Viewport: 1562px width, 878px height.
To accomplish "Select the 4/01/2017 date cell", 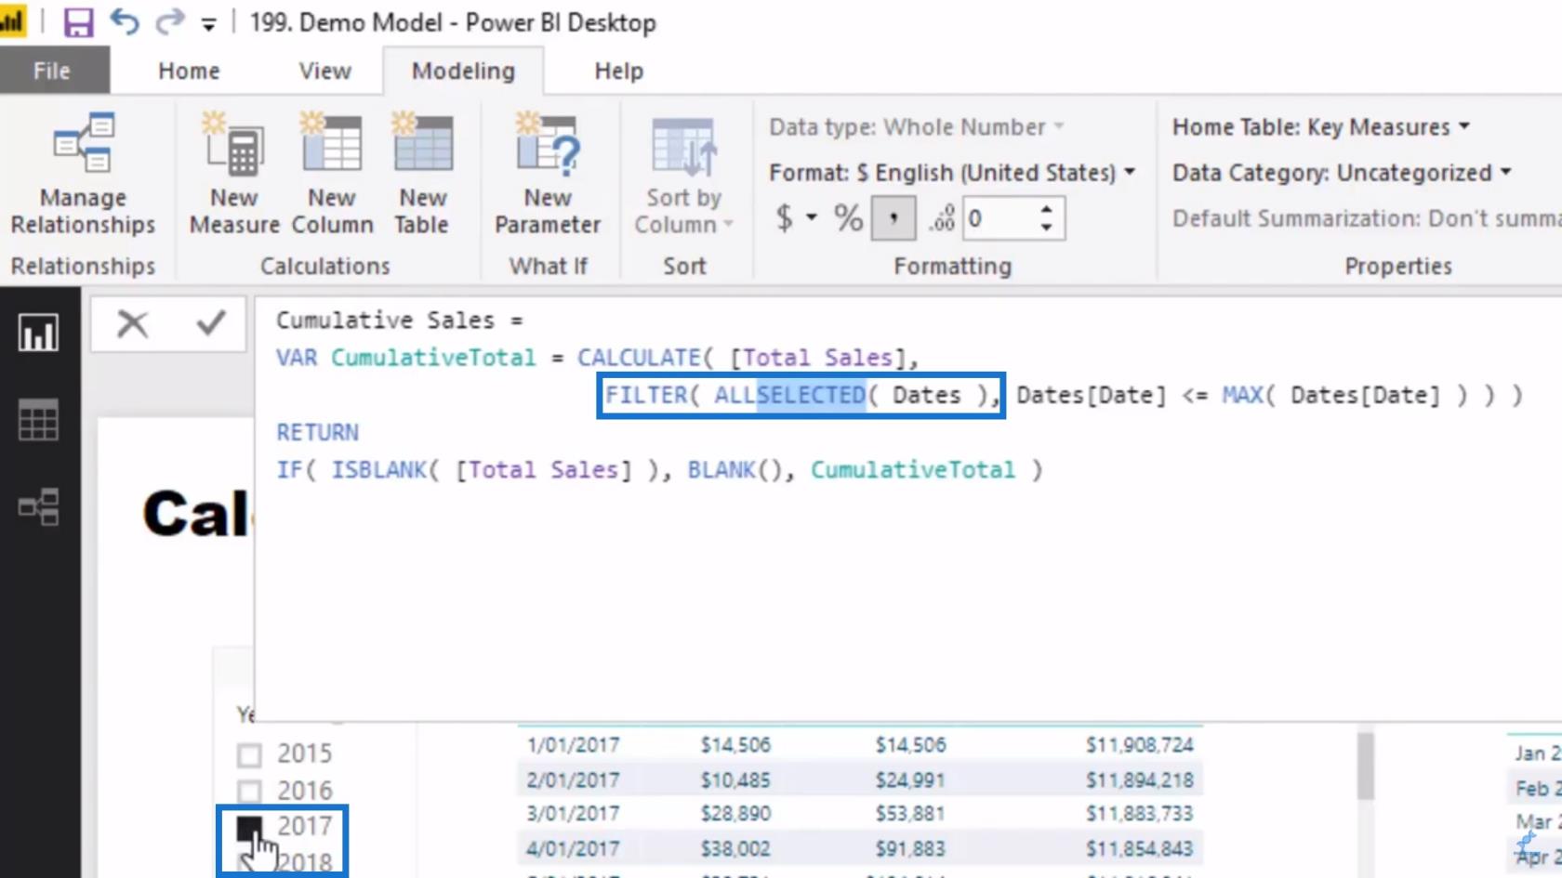I will [573, 849].
